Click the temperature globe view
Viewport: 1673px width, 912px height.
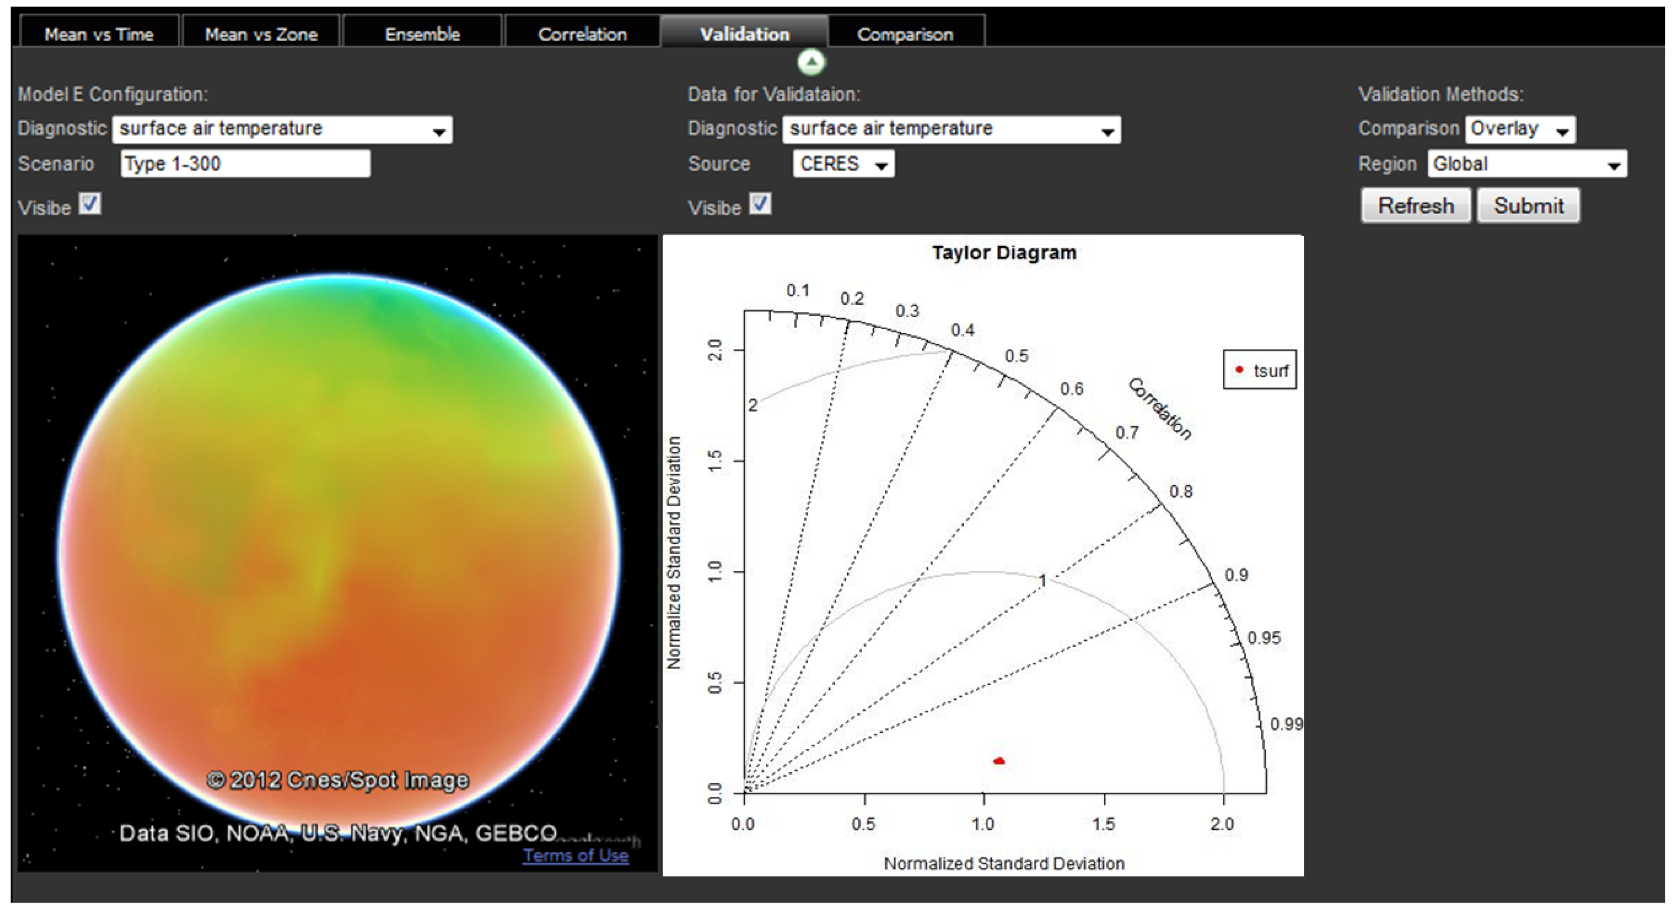338,551
